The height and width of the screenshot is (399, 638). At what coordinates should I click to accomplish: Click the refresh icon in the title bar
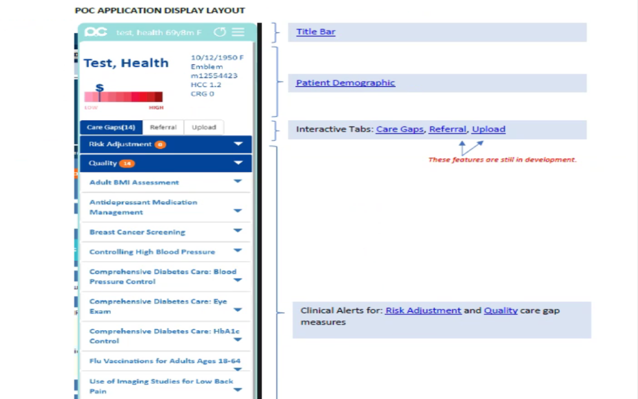tap(219, 32)
